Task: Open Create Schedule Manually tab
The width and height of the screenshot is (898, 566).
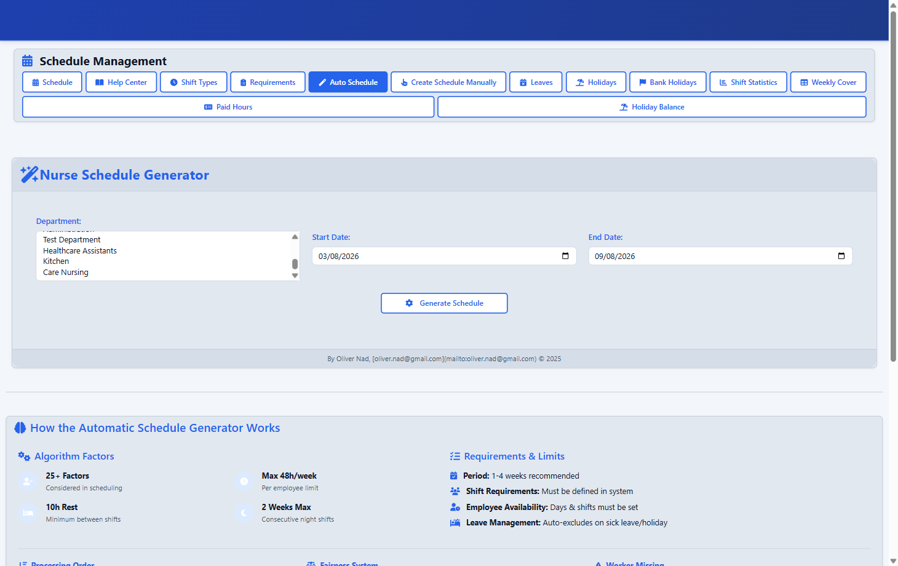Action: [x=448, y=82]
